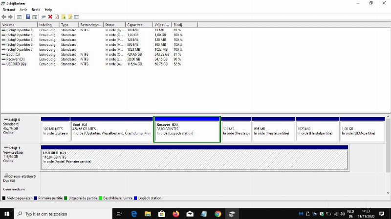Open the Beeld menu

[36, 10]
